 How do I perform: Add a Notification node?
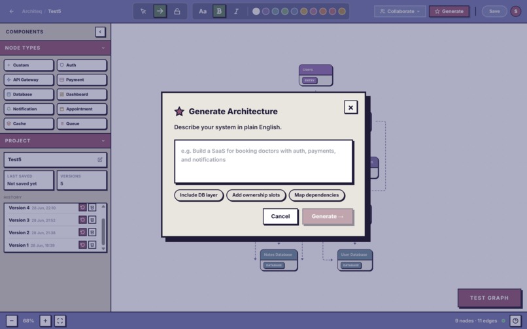pyautogui.click(x=29, y=109)
